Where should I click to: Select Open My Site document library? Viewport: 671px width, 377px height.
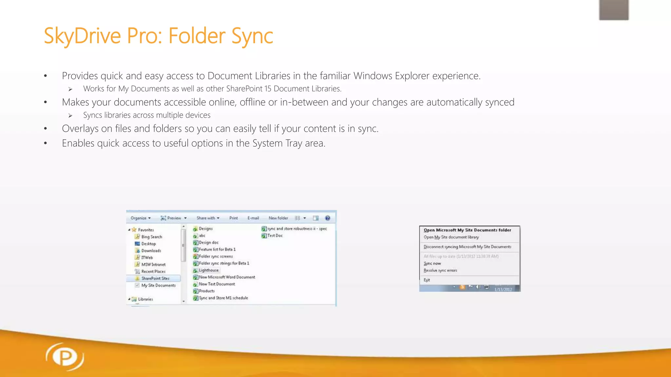pyautogui.click(x=451, y=237)
